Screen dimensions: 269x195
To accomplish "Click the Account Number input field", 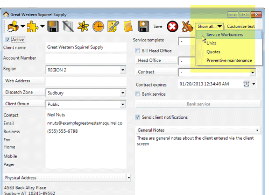I will 86,59.
